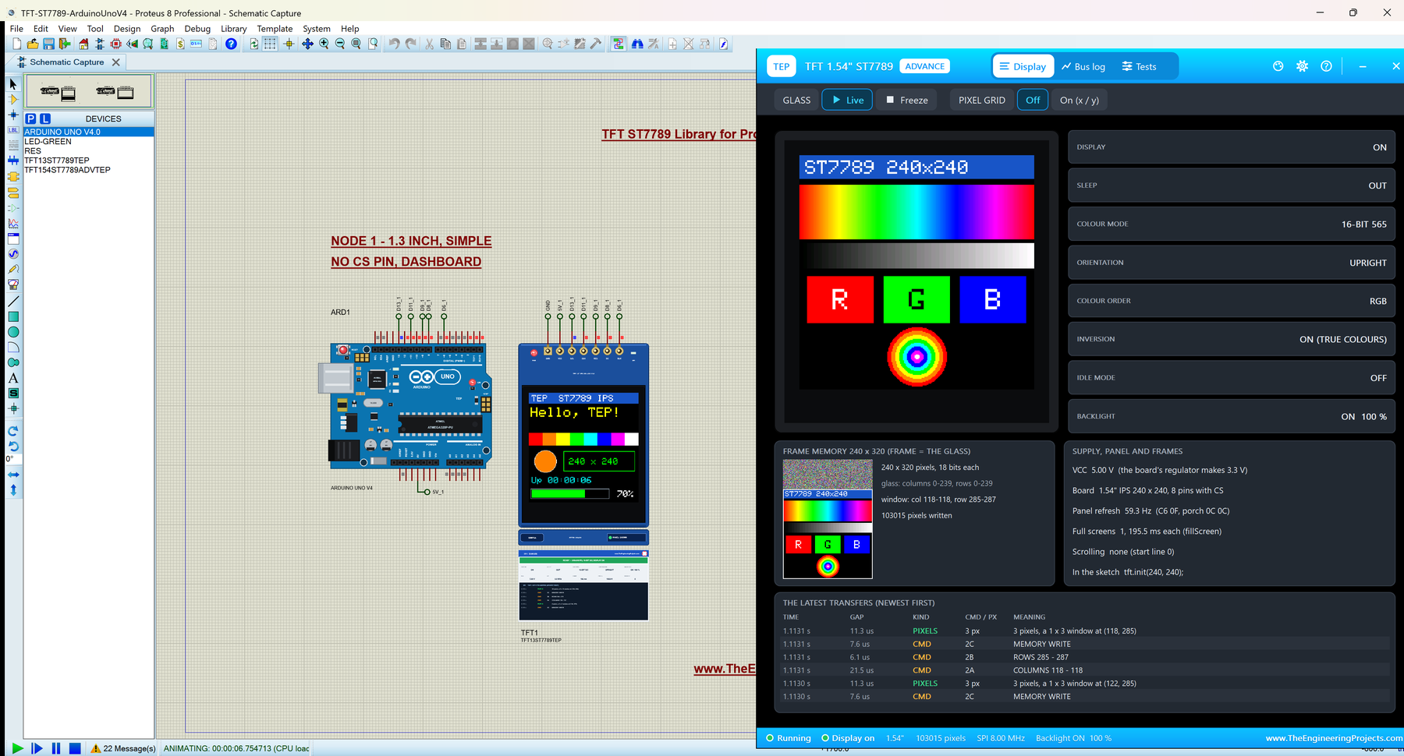This screenshot has height=756, width=1404.
Task: Open www.TheEngineeringProjects.com link in status bar
Action: point(1333,738)
